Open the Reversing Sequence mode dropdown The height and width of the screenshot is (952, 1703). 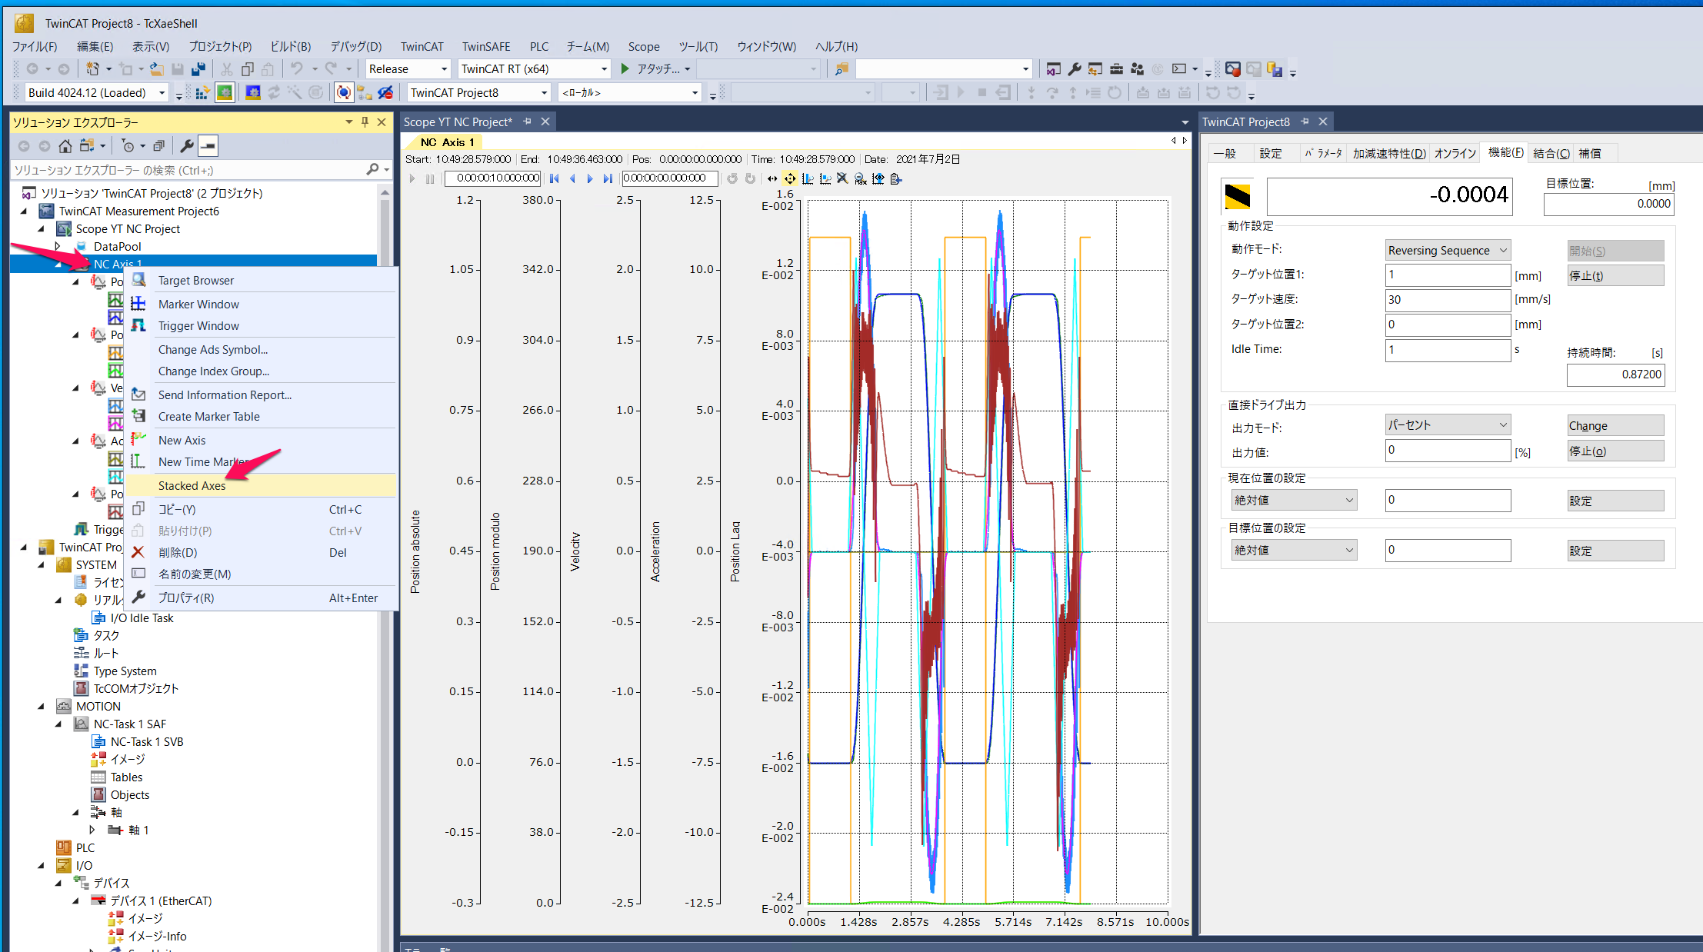click(x=1447, y=250)
